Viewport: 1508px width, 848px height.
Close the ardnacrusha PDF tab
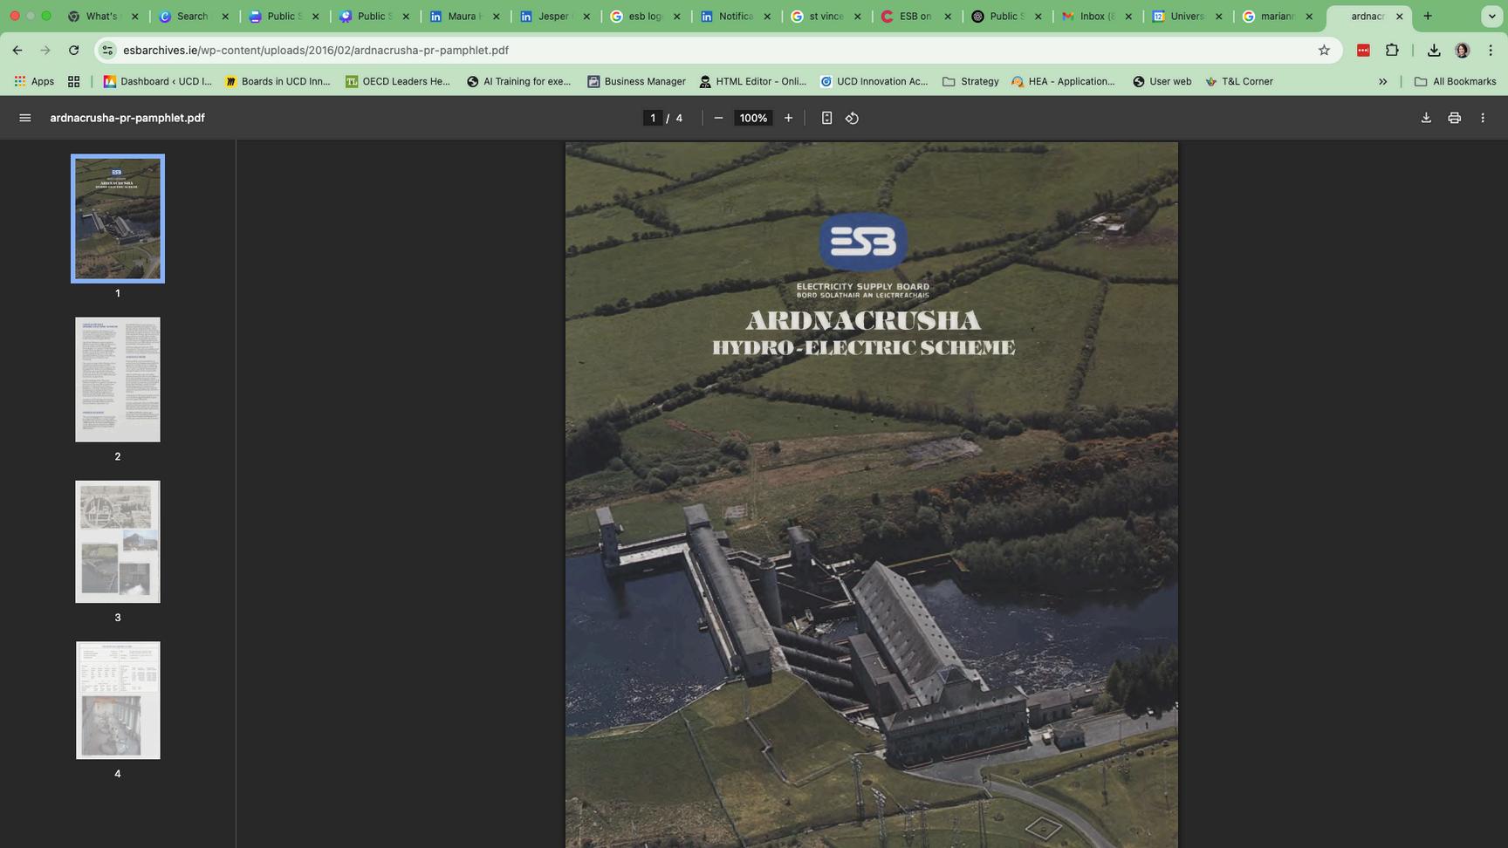coord(1400,16)
